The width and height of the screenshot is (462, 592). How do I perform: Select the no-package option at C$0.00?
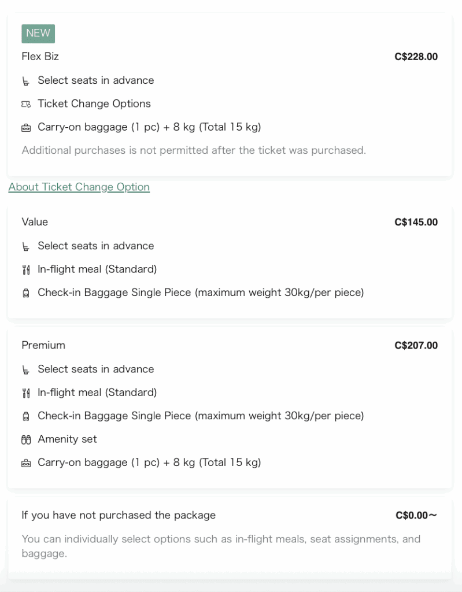tap(119, 515)
